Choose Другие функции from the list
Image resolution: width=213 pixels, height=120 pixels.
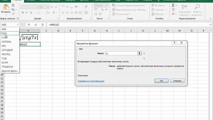pos(10,71)
